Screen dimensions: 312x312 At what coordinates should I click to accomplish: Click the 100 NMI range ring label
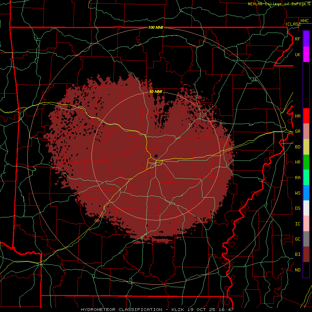pos(156,27)
